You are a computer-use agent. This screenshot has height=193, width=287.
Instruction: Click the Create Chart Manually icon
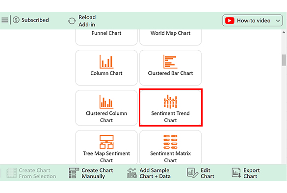pos(74,173)
